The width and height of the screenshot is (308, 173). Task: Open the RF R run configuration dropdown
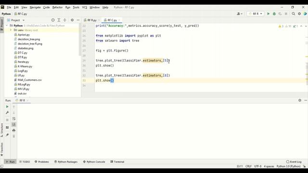click(x=256, y=14)
